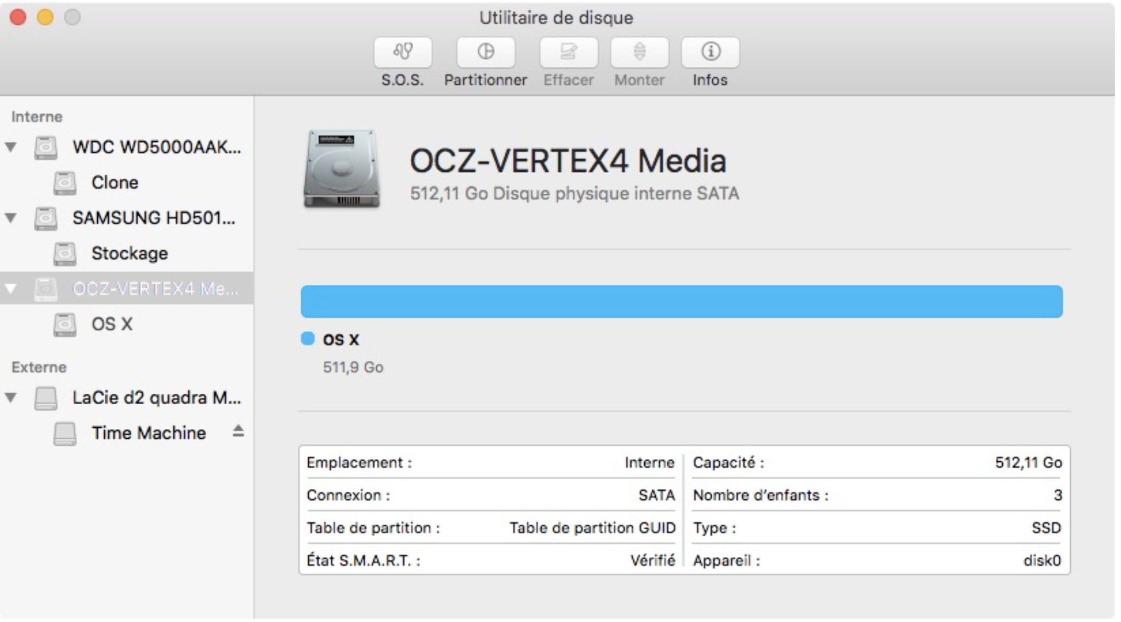
Task: Select the LaCie d2 quadra external disk
Action: click(x=156, y=398)
